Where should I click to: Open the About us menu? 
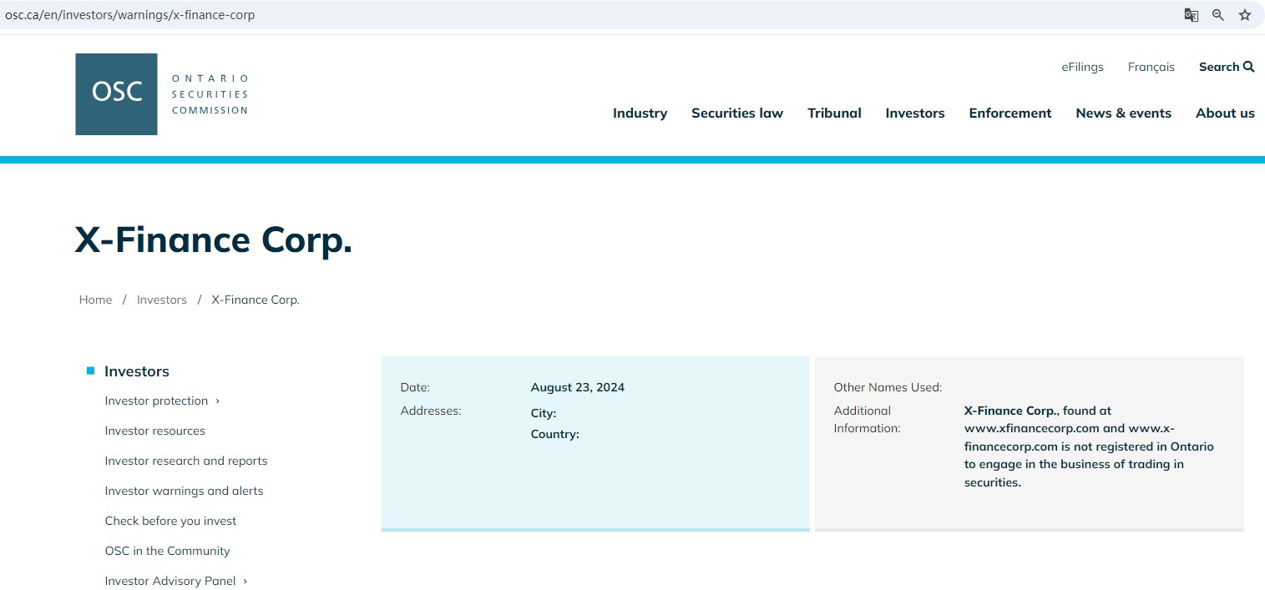click(1225, 113)
